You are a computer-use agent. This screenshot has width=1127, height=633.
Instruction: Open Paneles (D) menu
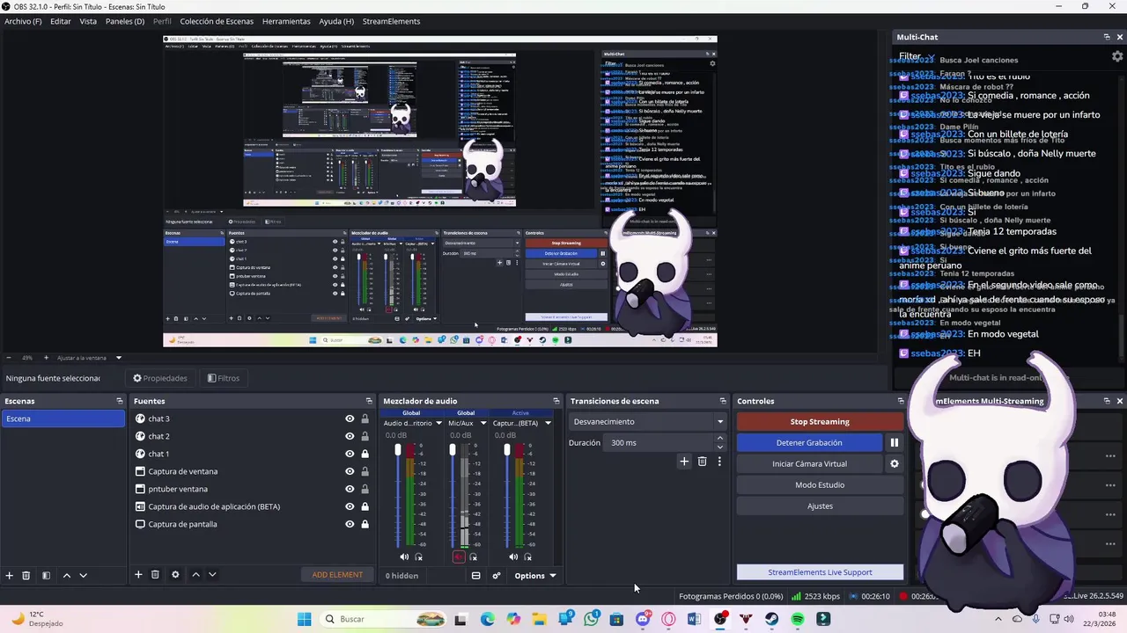125,21
